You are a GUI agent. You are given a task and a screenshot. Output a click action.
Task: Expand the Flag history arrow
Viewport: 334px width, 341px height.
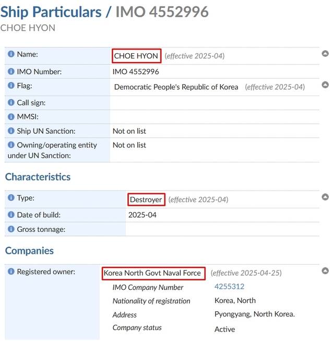click(x=325, y=85)
